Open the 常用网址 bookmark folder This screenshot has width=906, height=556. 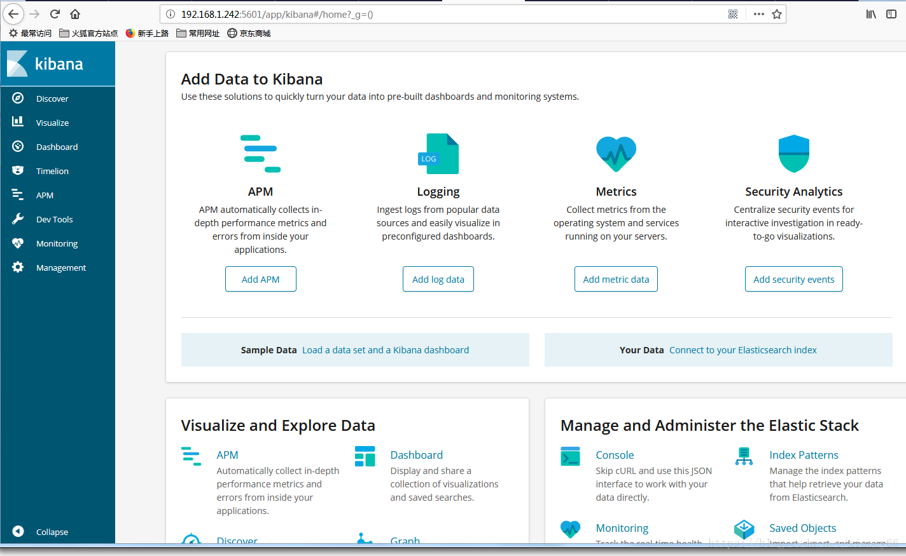tap(198, 33)
